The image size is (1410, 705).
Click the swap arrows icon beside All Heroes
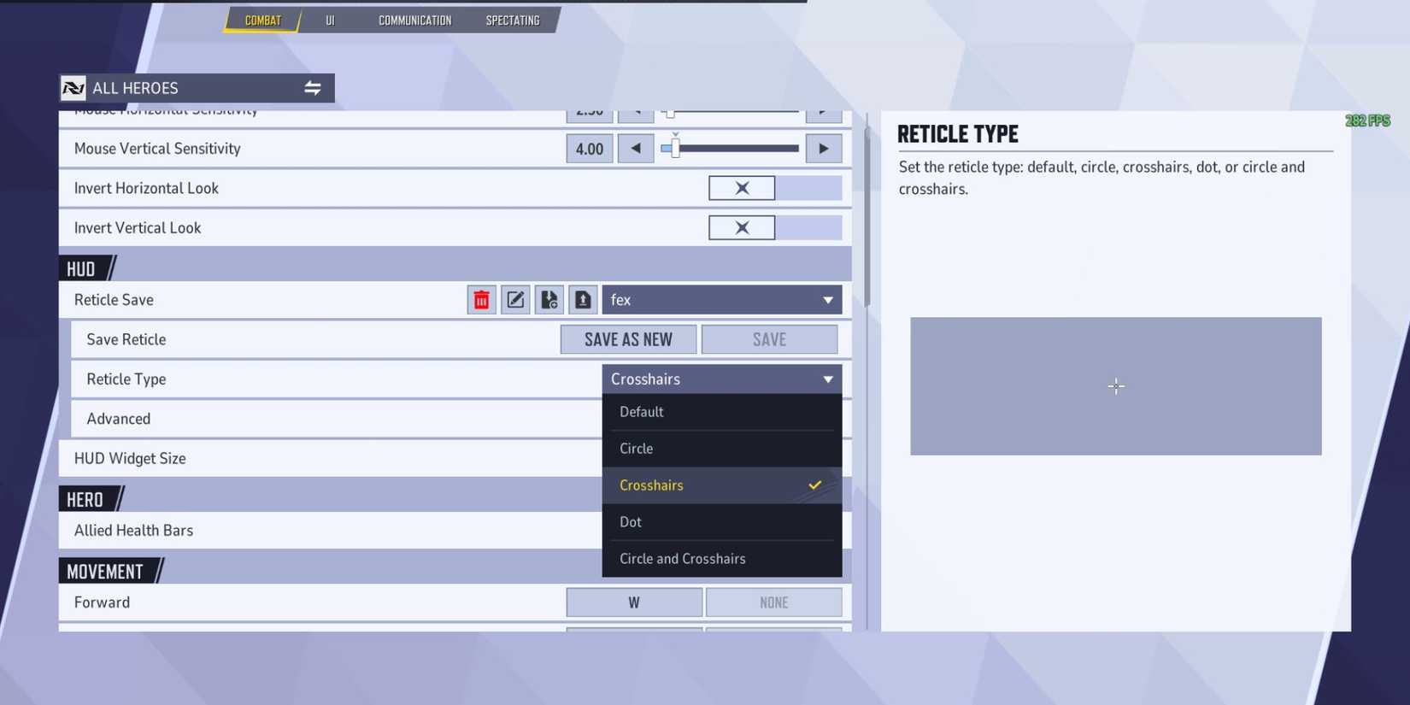pos(313,88)
